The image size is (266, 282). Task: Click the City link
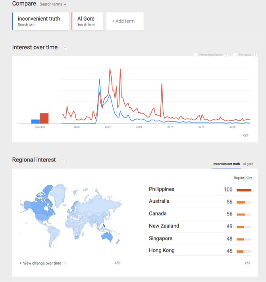pyautogui.click(x=249, y=178)
